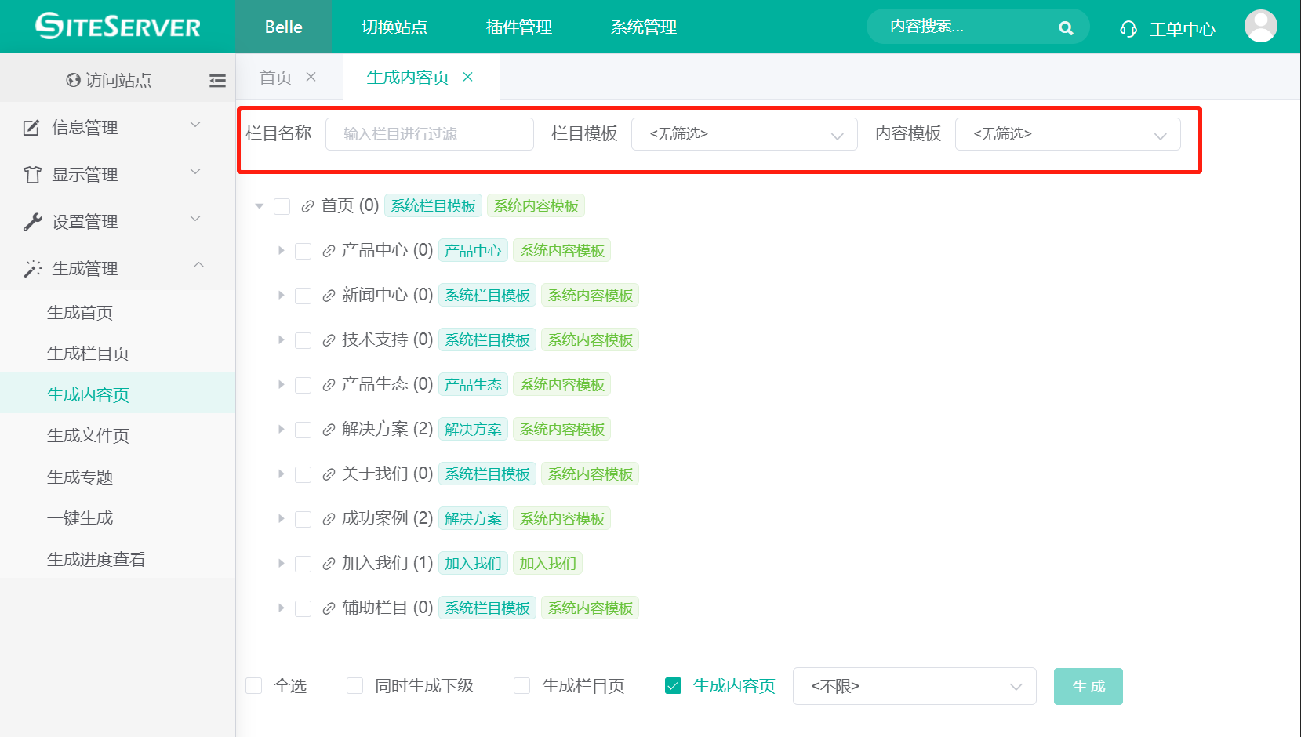Viewport: 1301px width, 737px height.
Task: Select 生成栏目页 in the sidebar
Action: (x=88, y=354)
